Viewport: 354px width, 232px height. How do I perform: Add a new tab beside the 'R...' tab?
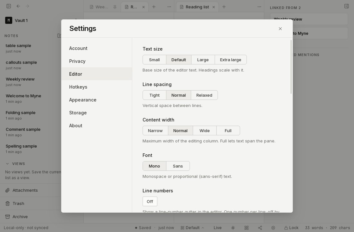coord(154,7)
